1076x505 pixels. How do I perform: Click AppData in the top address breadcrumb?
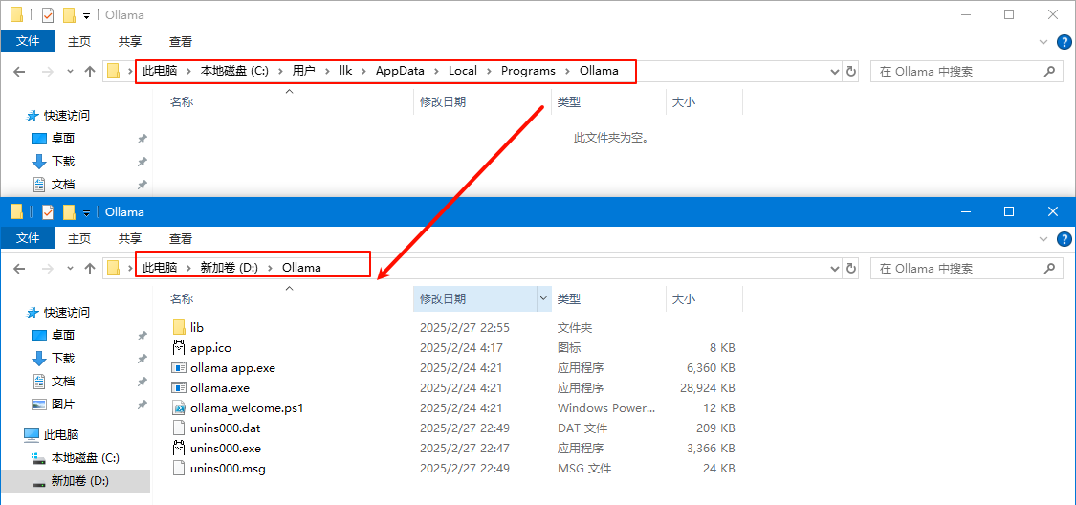pos(401,71)
